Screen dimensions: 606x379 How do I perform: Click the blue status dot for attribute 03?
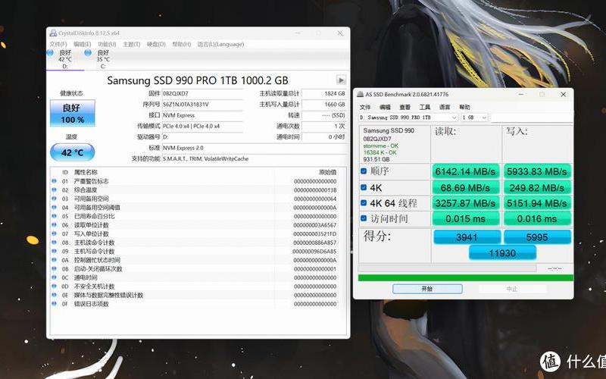pyautogui.click(x=54, y=199)
